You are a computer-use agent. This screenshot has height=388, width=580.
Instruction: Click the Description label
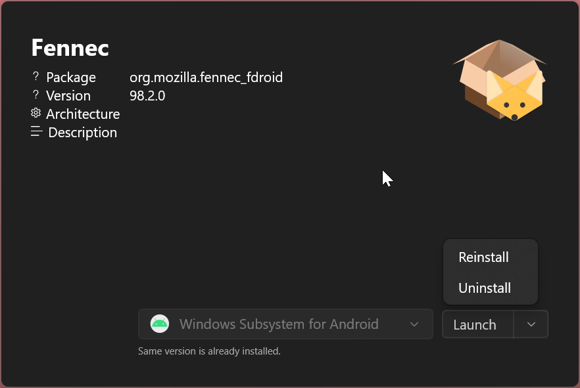tap(83, 133)
